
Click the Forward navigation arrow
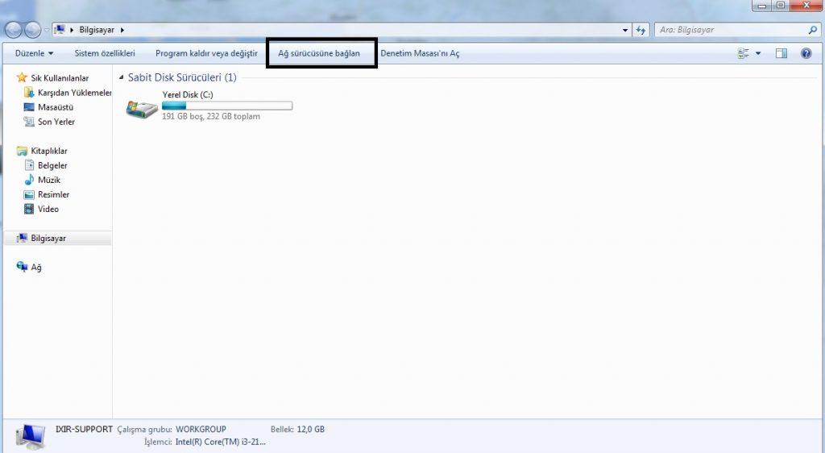click(32, 30)
